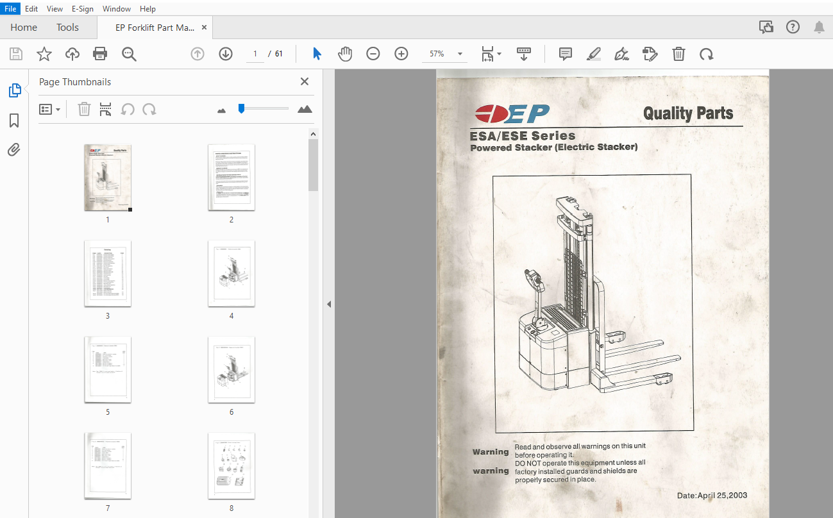Open the Bookmarks sidebar icon

14,121
